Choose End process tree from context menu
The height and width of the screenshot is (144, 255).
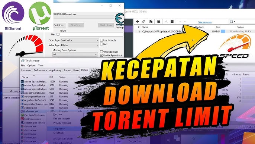pos(62,119)
